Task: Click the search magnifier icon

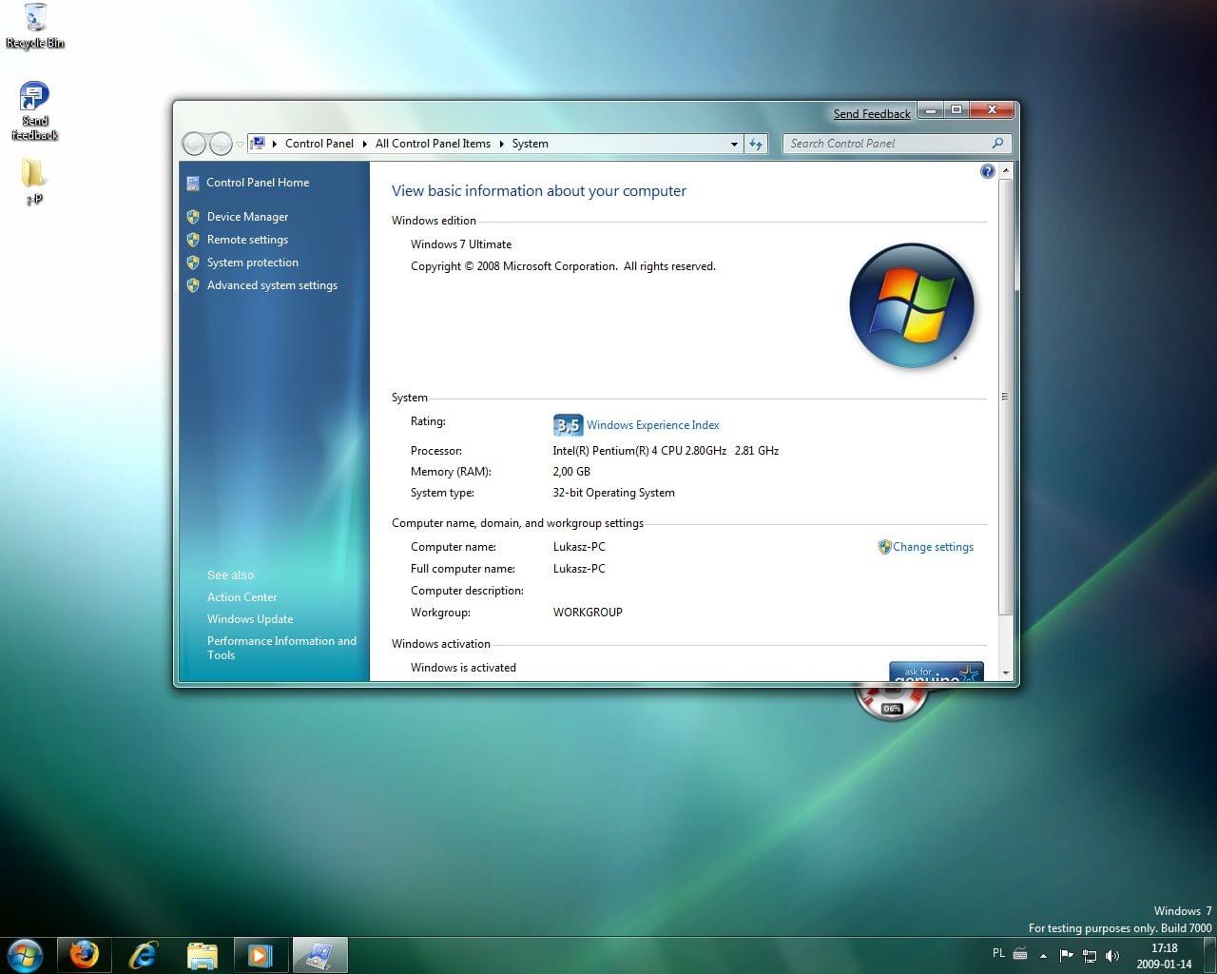Action: click(x=997, y=144)
